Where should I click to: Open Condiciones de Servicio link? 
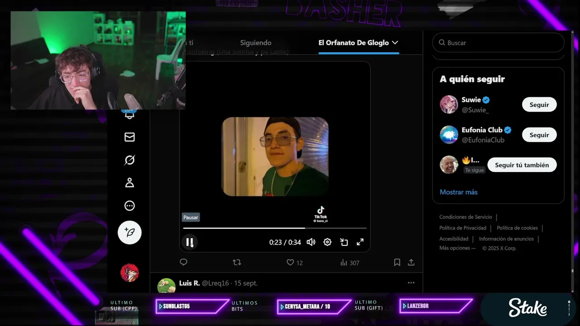pyautogui.click(x=465, y=217)
